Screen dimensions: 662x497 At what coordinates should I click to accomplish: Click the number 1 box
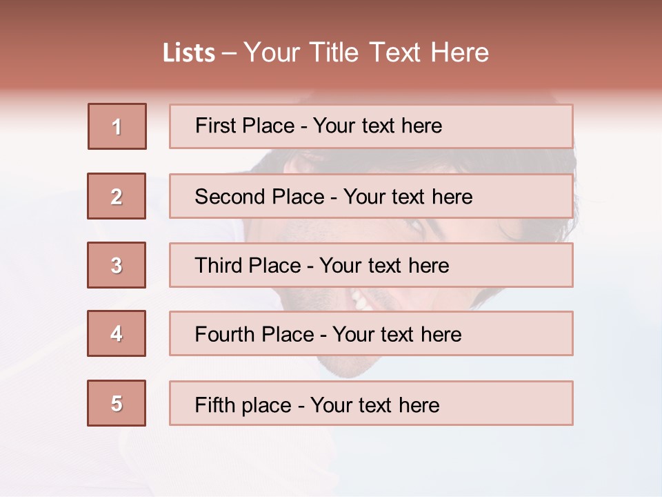117,126
